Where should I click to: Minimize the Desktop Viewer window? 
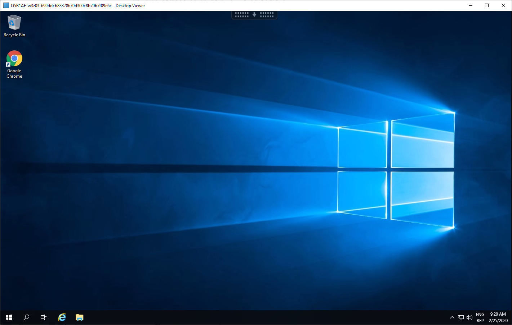[471, 5]
